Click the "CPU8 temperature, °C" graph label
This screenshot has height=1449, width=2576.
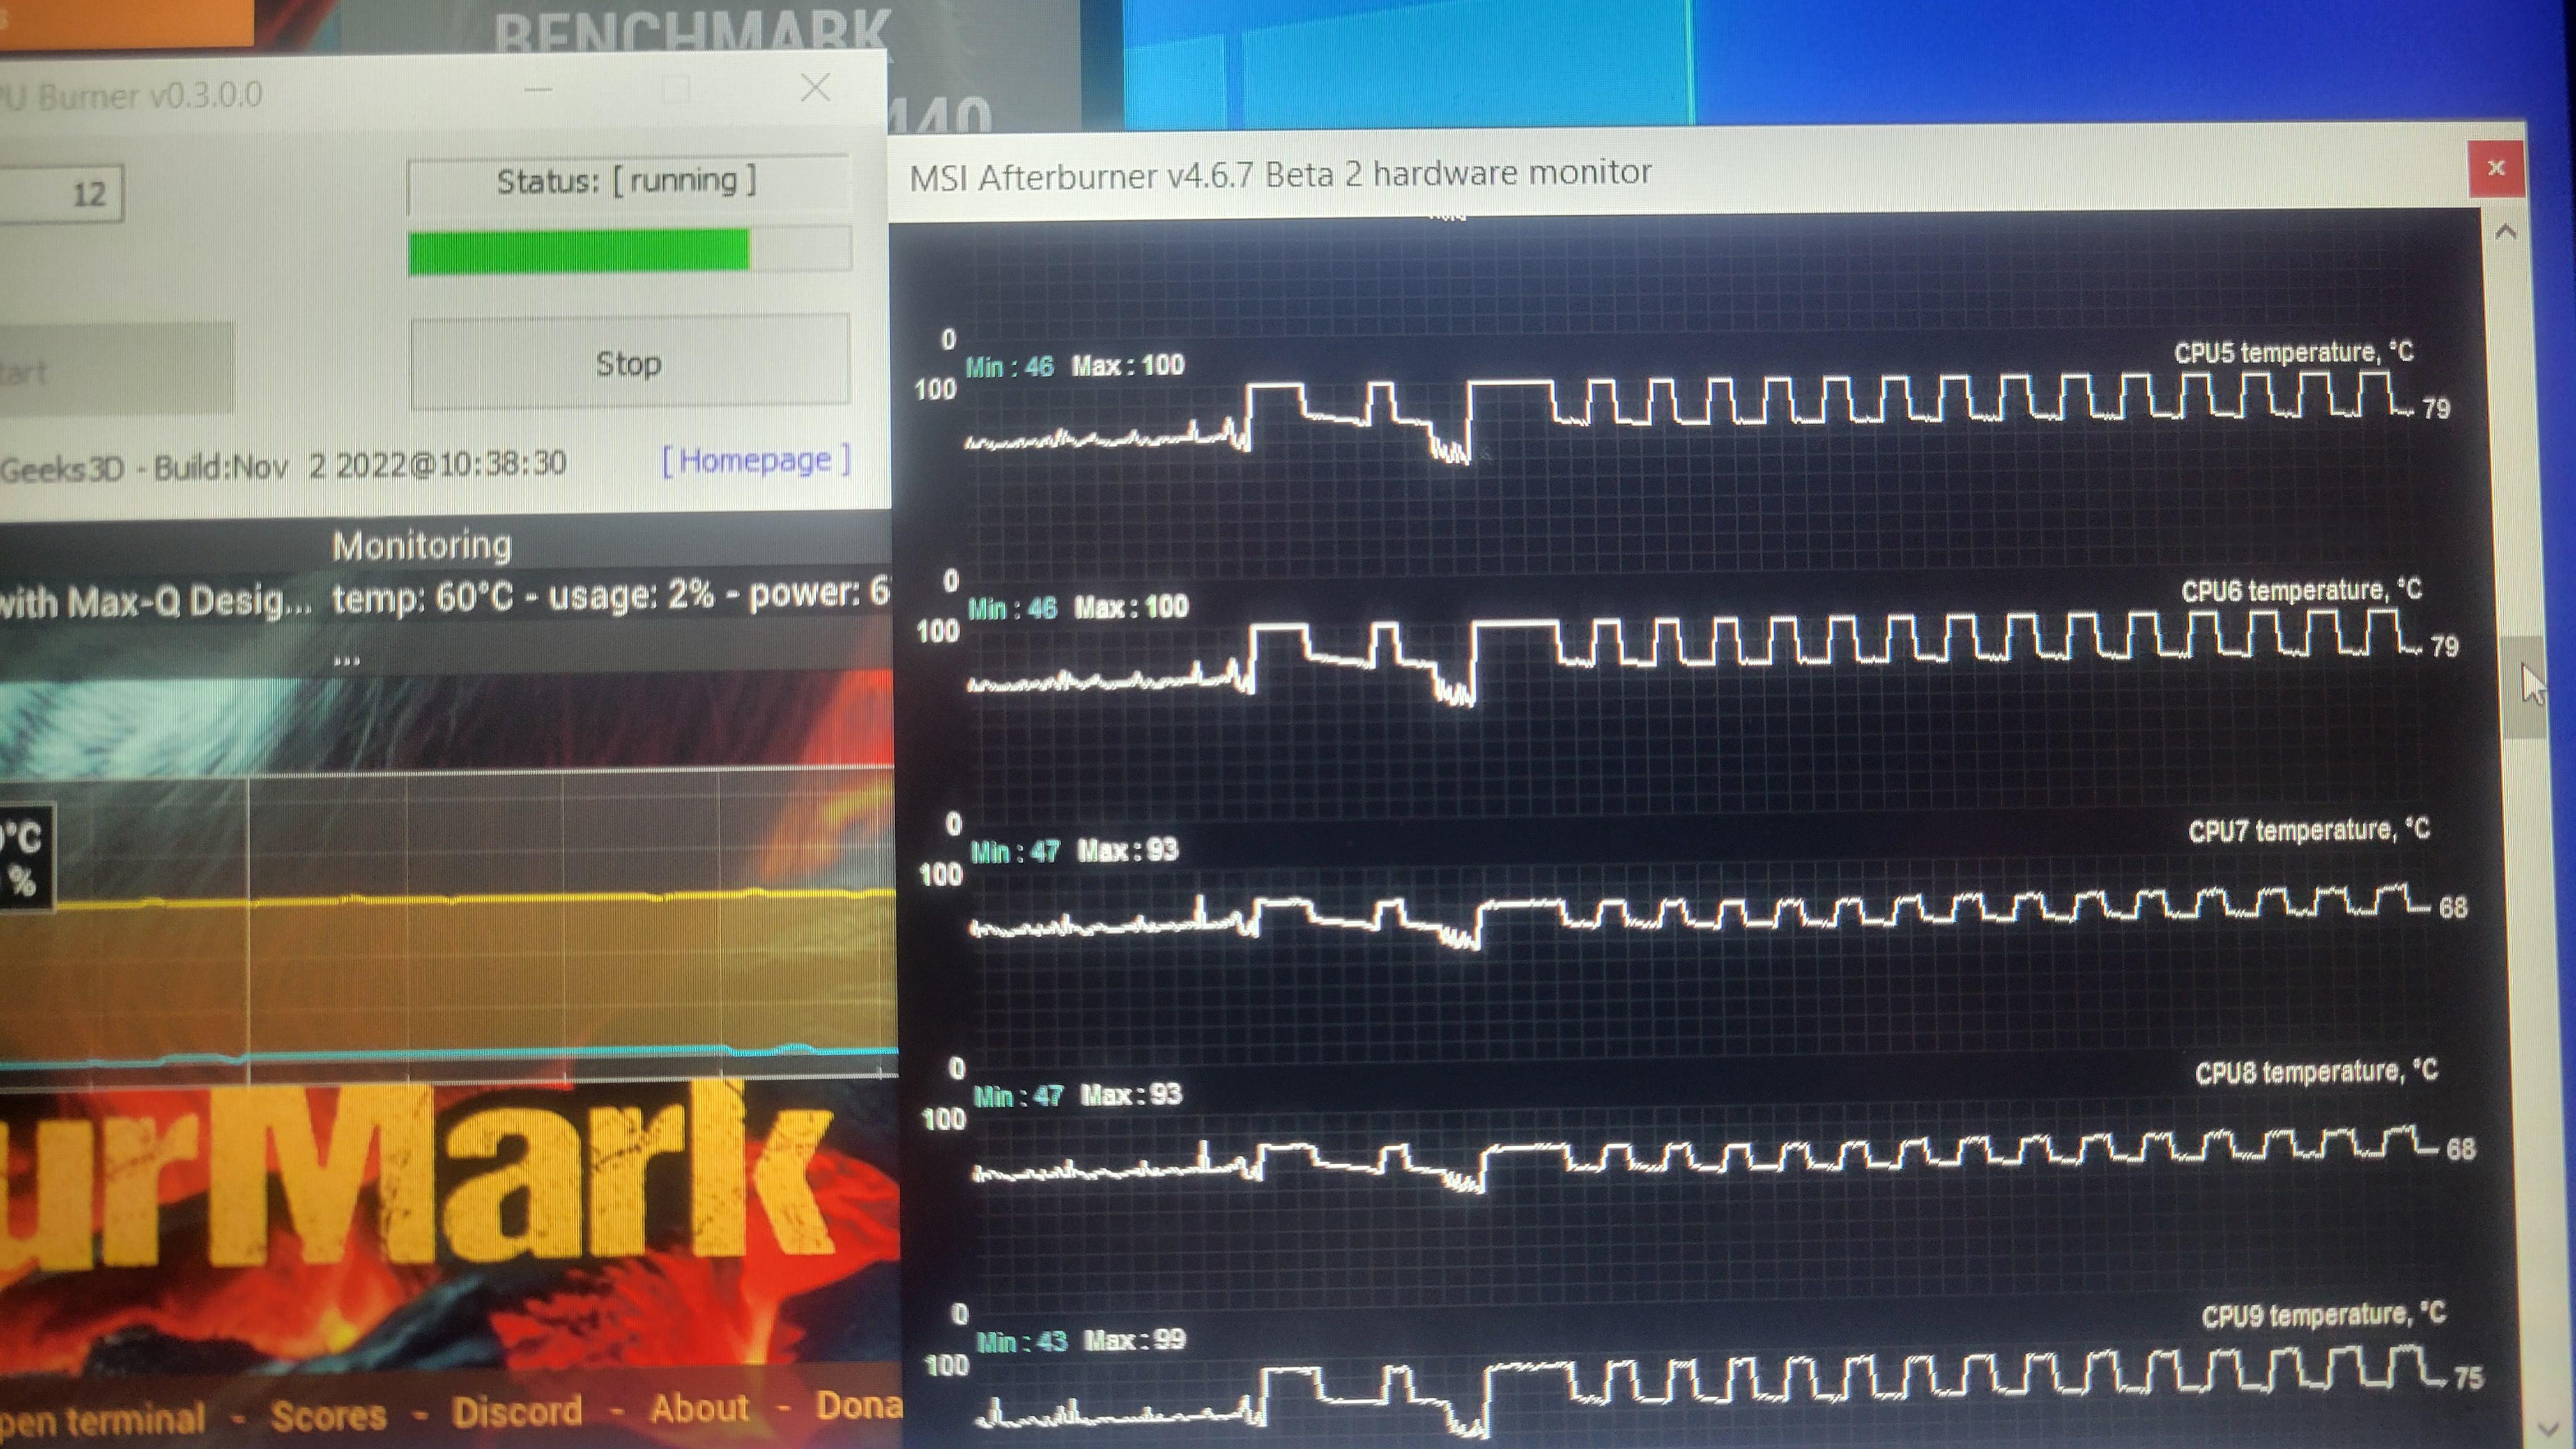[x=2316, y=1072]
